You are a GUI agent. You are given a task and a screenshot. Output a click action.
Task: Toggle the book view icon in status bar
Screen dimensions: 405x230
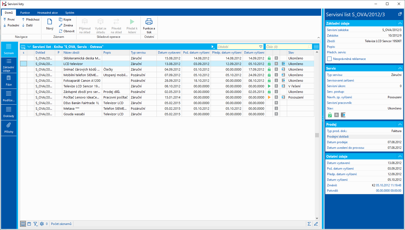[23, 224]
